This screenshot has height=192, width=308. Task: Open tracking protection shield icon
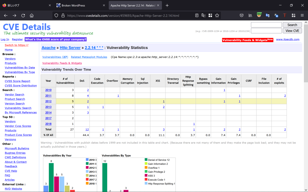coord(56,15)
